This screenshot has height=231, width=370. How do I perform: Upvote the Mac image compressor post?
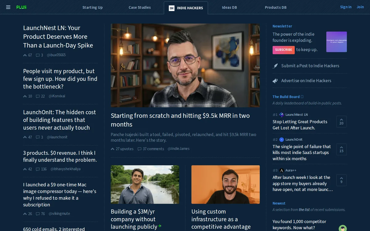[x=25, y=214]
